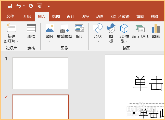The width and height of the screenshot is (165, 120).
Task: Insert an icon with 图标 button
Action: (x=111, y=33)
